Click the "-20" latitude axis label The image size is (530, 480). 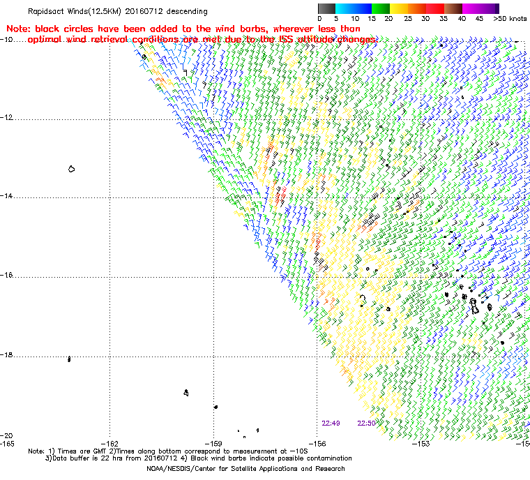click(6, 435)
